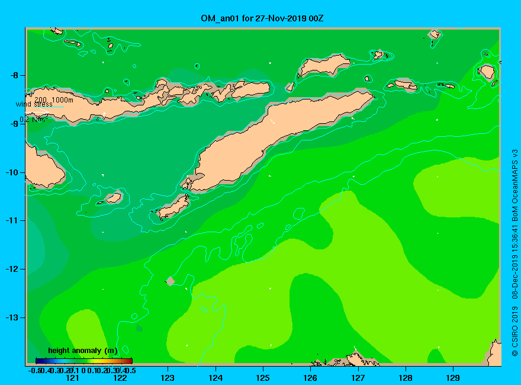Viewport: 521px width, 385px height.
Task: Click the "200 1000m" contour legend text
Action: pos(54,100)
